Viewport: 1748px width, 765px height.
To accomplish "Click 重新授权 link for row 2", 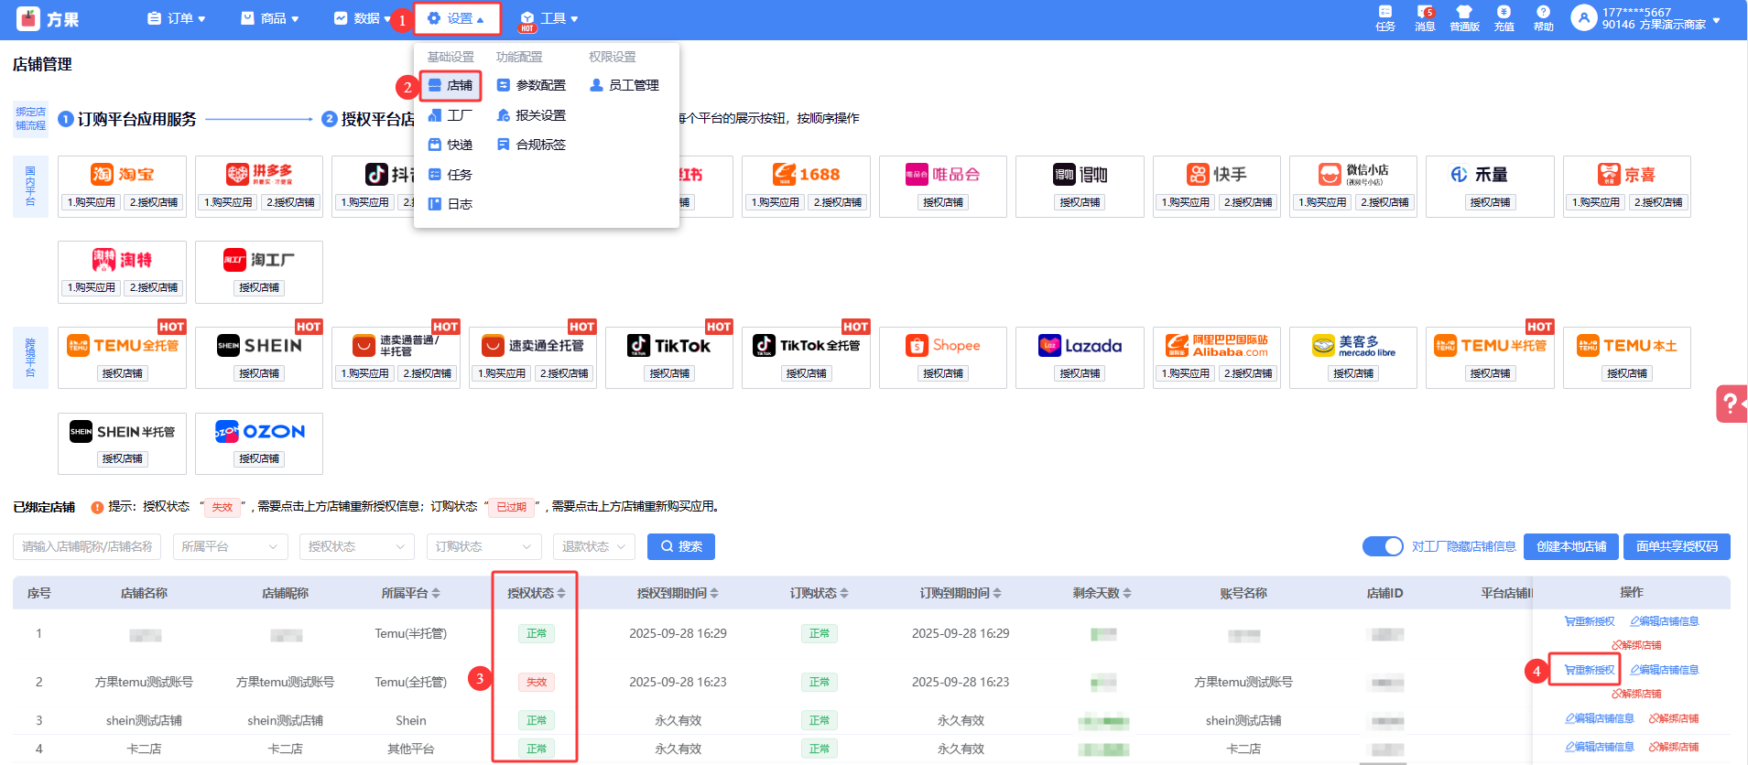I will [1589, 670].
